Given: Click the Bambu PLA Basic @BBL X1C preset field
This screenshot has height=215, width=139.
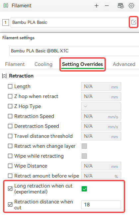Looking at the screenshot, I should coord(74,51).
